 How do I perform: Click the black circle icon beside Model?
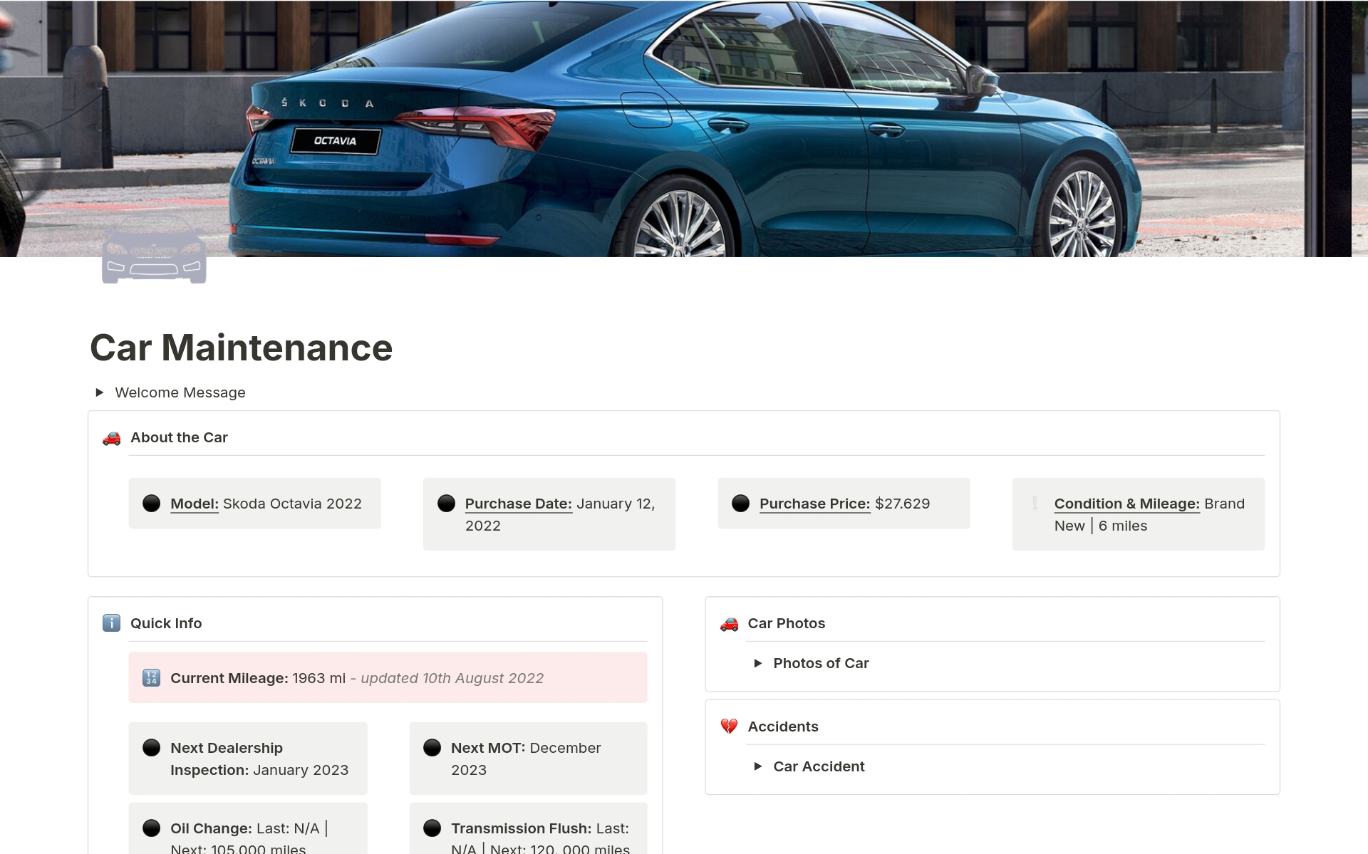152,504
